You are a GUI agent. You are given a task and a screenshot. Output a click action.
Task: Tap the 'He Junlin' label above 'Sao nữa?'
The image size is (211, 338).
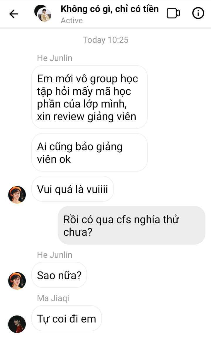click(x=55, y=255)
